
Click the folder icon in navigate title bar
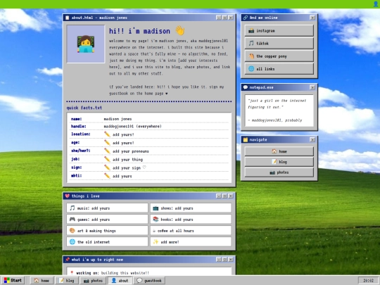pos(246,139)
